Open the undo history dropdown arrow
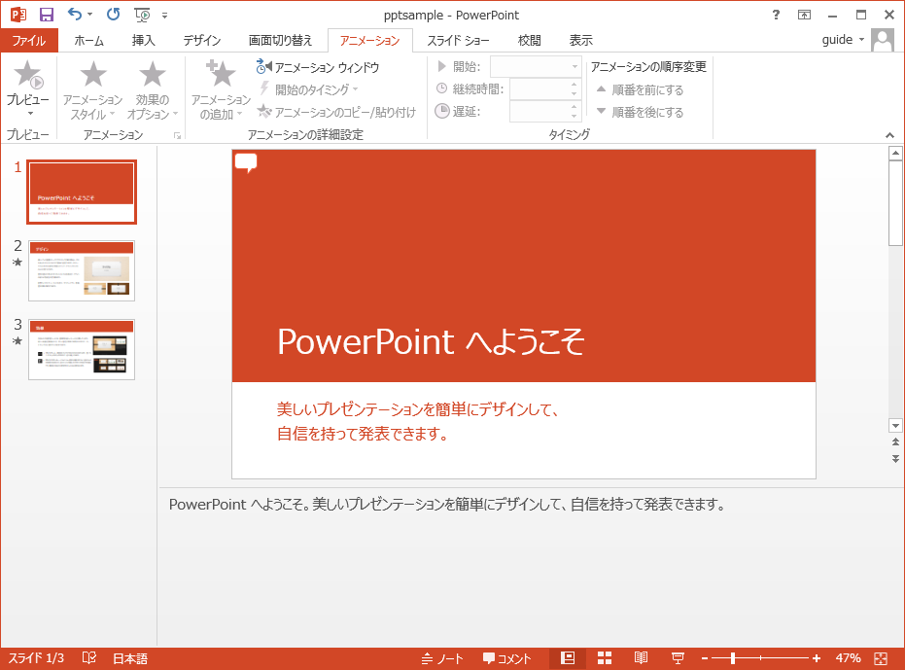Viewport: 905px width, 670px height. (x=90, y=15)
